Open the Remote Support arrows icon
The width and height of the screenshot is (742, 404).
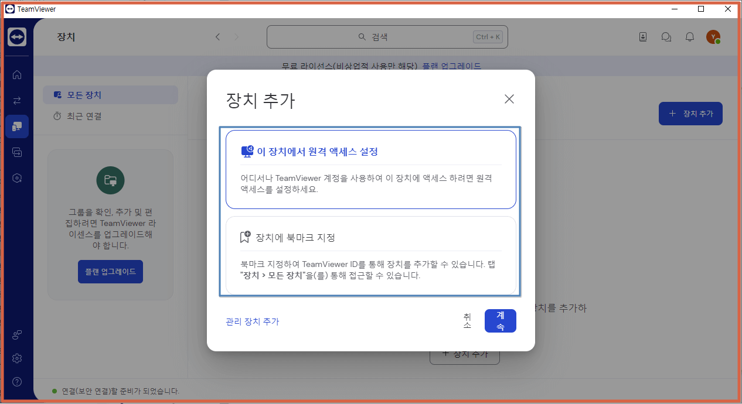pos(17,100)
